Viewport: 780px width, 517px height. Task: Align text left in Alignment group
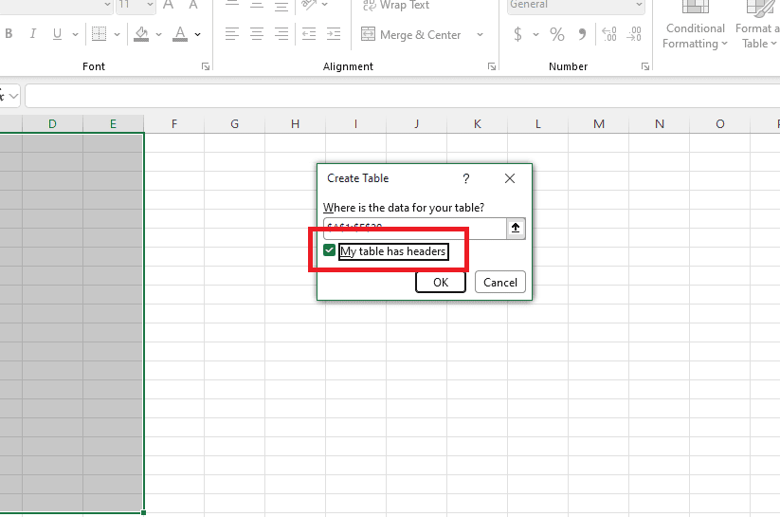coord(232,34)
